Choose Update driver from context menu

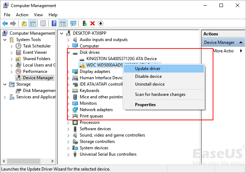pyautogui.click(x=147, y=69)
